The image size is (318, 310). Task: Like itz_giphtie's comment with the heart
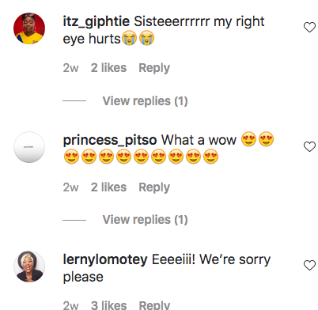tap(309, 27)
